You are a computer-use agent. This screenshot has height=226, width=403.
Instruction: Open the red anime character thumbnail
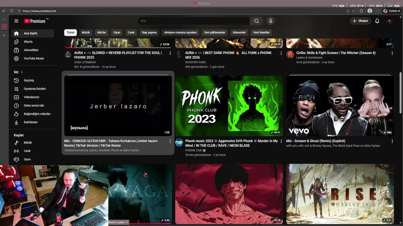pos(229,194)
